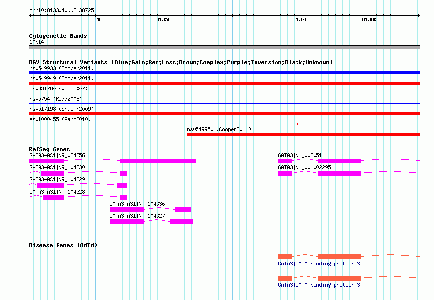Click the Disease Genes (OMIM) track title
434x300 pixels.
point(63,245)
